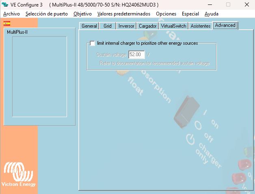
Task: Switch to the General tab
Action: pyautogui.click(x=89, y=26)
